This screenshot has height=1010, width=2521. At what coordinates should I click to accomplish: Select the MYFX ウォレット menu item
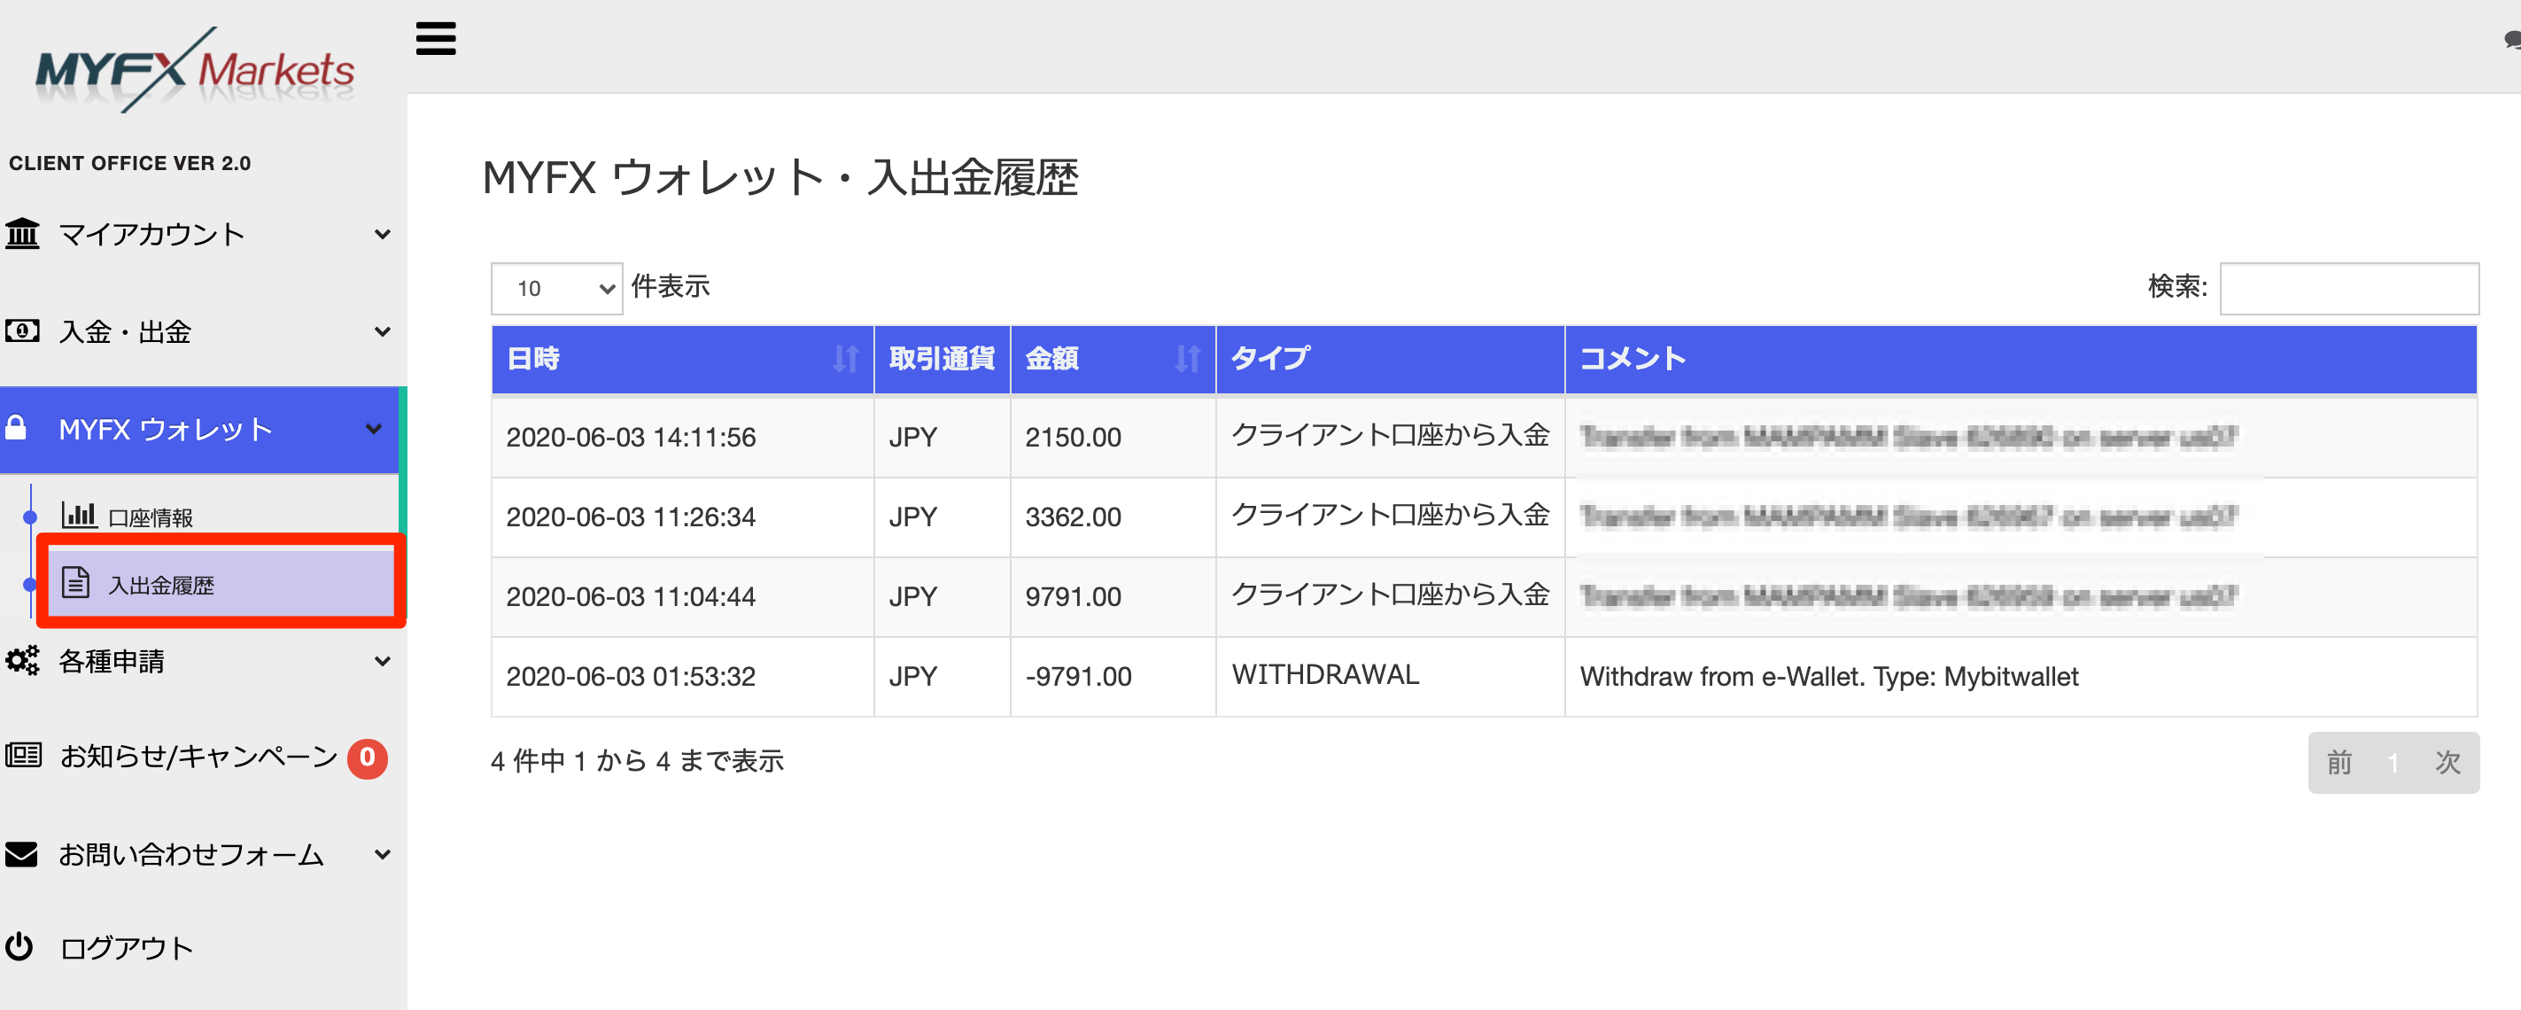(199, 429)
